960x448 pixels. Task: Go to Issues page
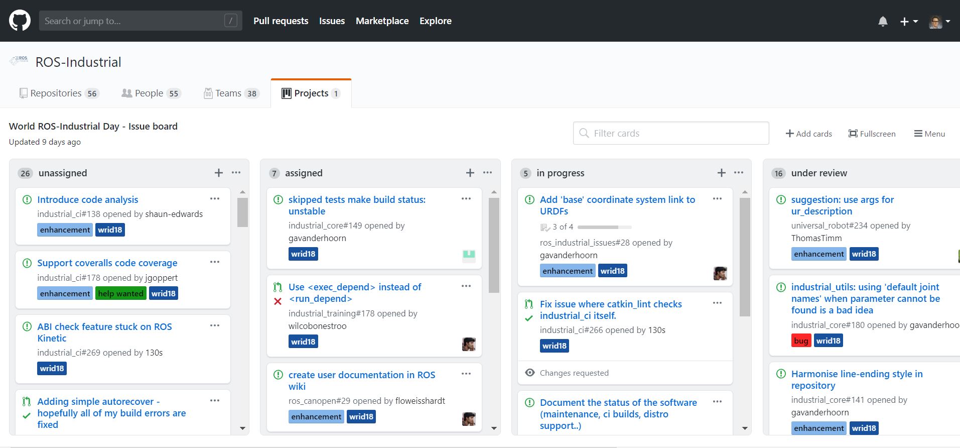[x=332, y=21]
